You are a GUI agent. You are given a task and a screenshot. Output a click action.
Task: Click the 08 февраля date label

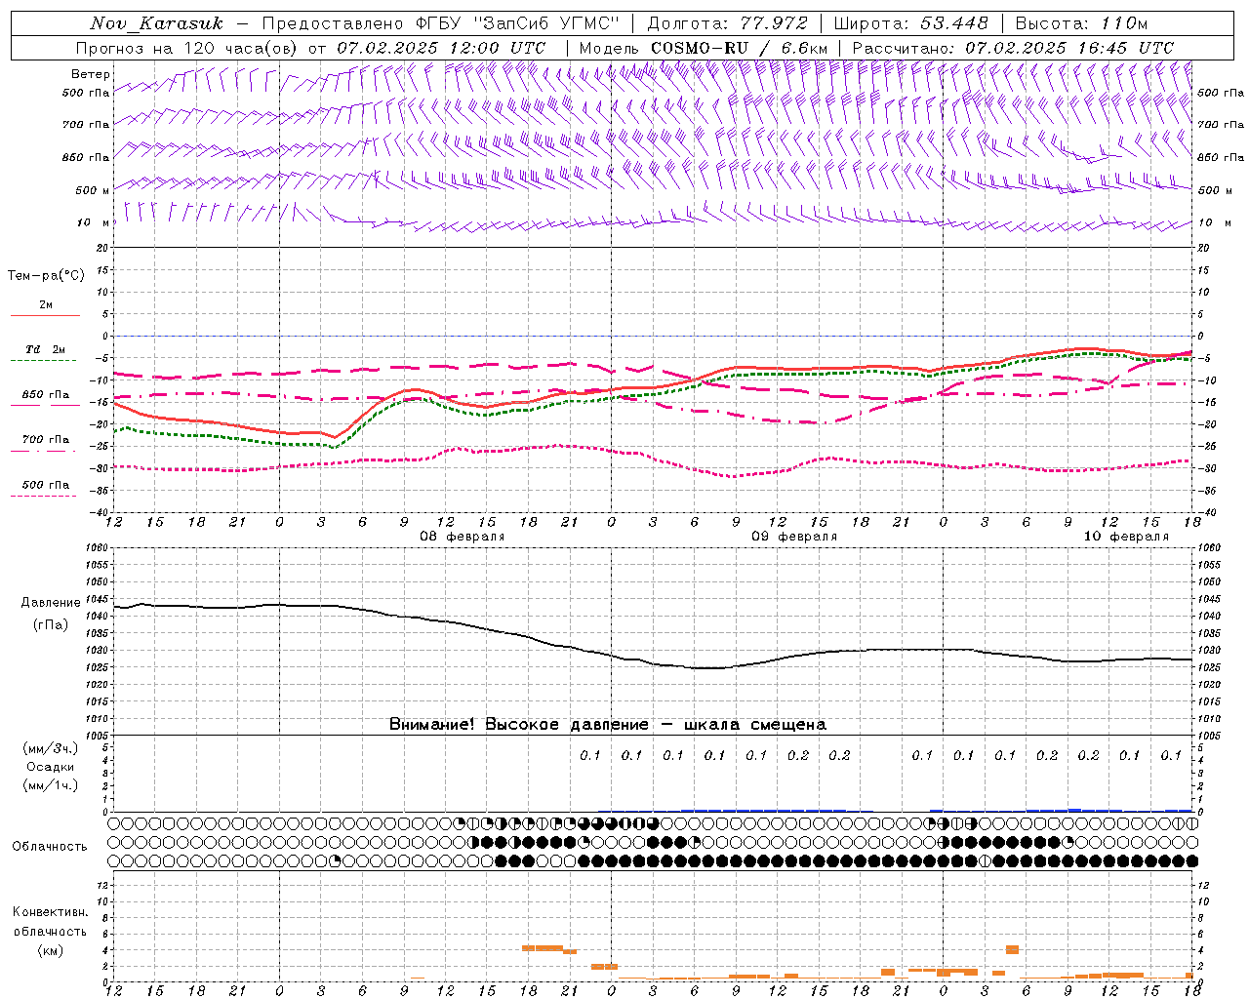coord(463,537)
